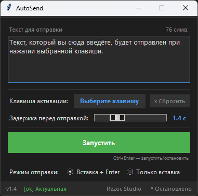Open the 'Выберите клавишу' key selector
Viewport: 198px width, 196px height.
(x=110, y=101)
